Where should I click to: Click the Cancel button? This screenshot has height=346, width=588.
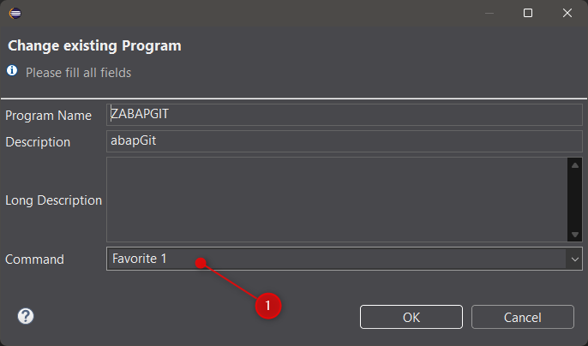coord(522,317)
